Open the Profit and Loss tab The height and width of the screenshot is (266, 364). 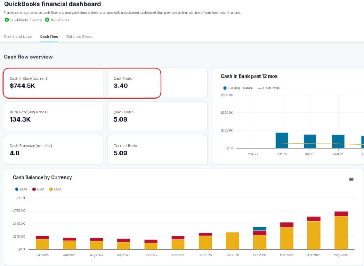pos(18,37)
